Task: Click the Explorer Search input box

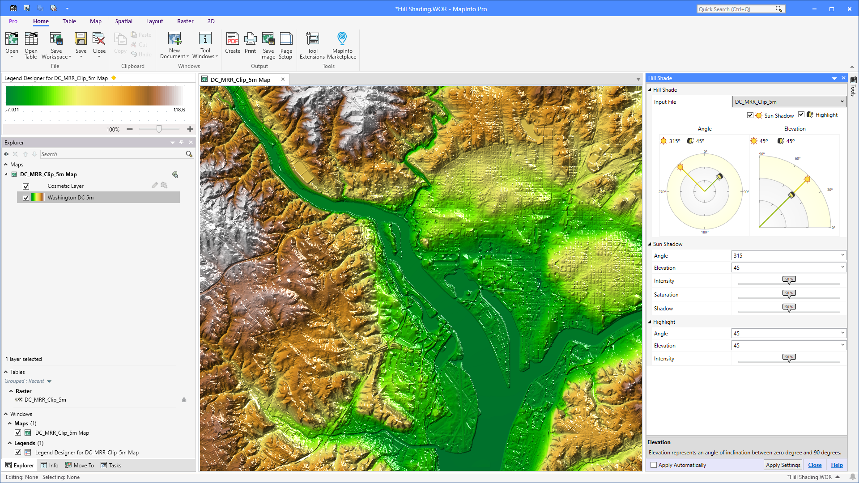Action: click(113, 154)
